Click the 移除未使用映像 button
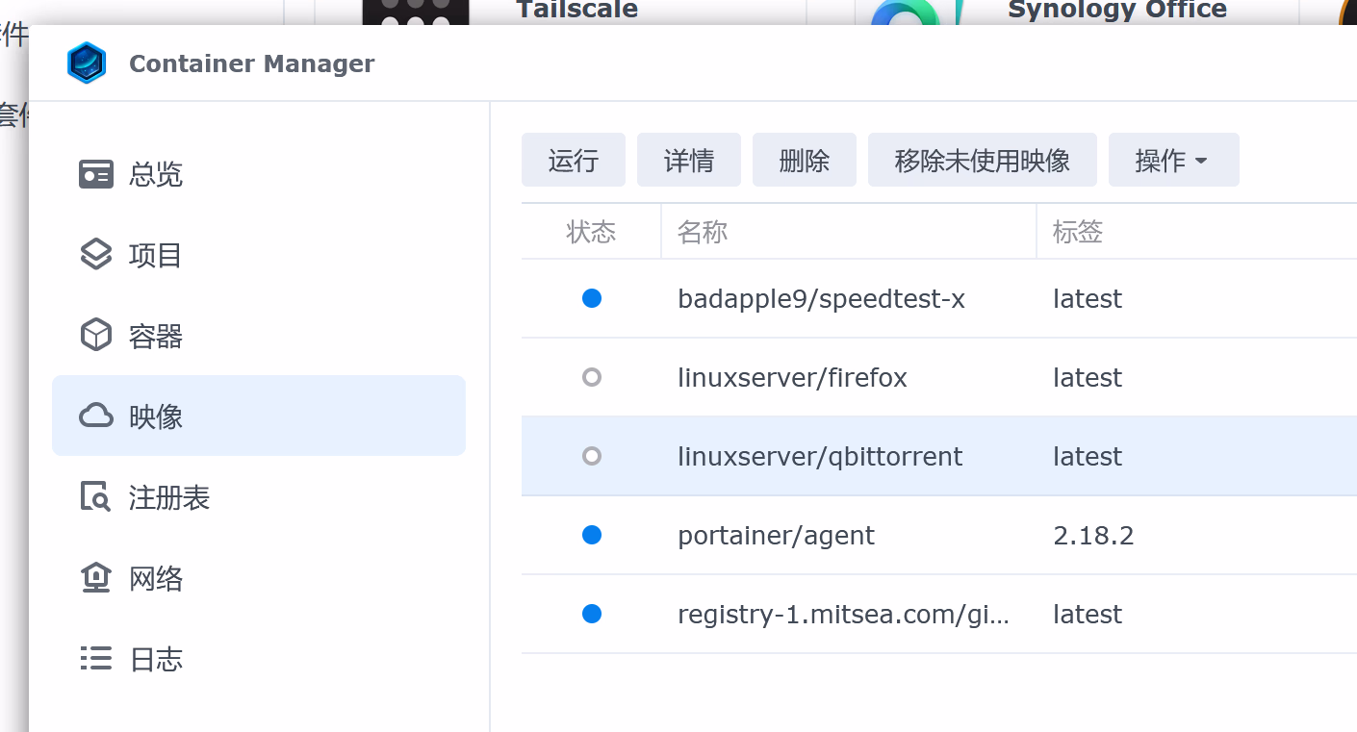 982,160
